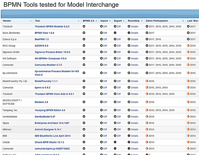Click the Demo Participation icon in the BeePMN 1.3 row
The width and height of the screenshot is (199, 155).
[x=147, y=39]
